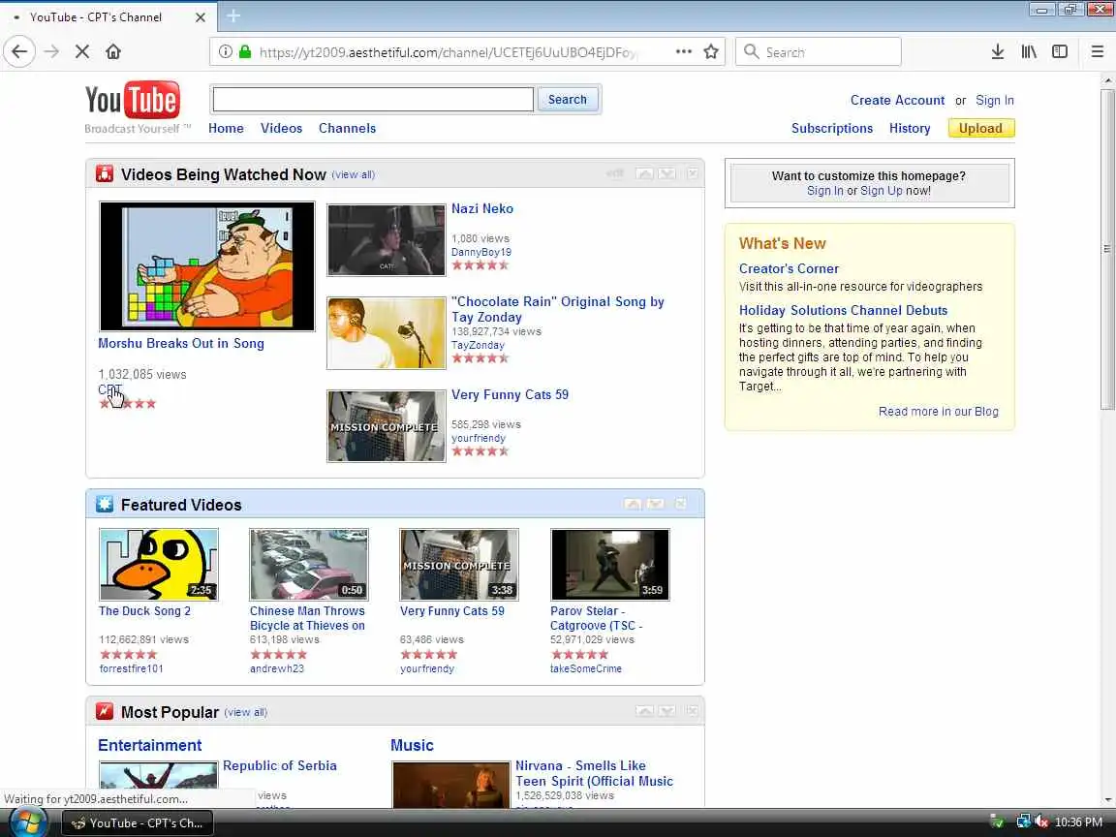Click the Windows Start orb

pyautogui.click(x=29, y=822)
